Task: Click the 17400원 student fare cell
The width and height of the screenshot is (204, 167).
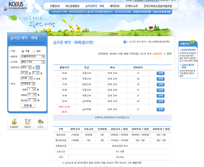Action: tap(75, 140)
